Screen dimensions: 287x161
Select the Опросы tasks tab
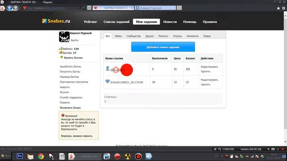click(x=178, y=36)
